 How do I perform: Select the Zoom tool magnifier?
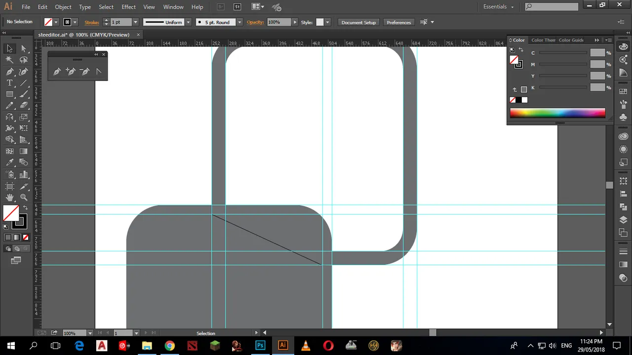(23, 197)
